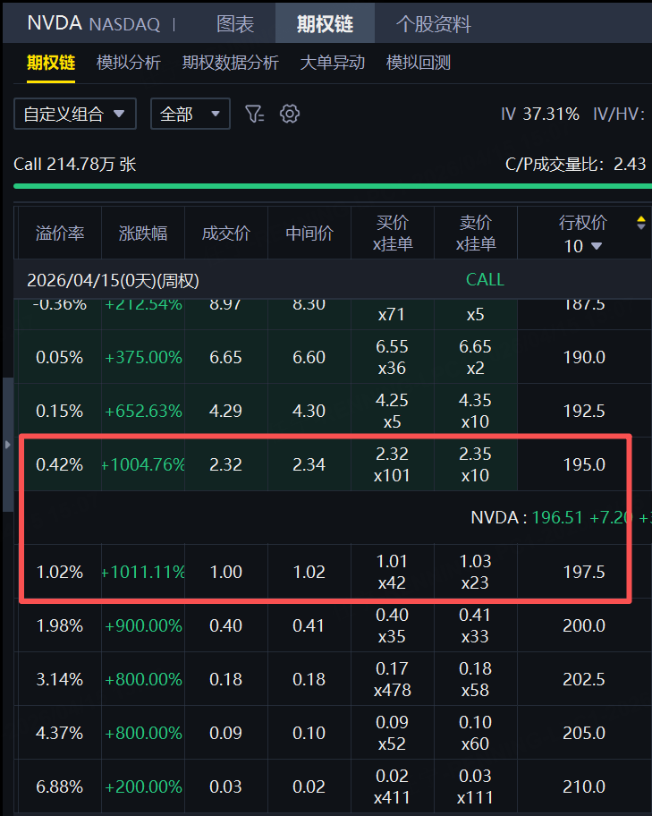Click the NVDA NASDAQ ticker title

[x=94, y=24]
